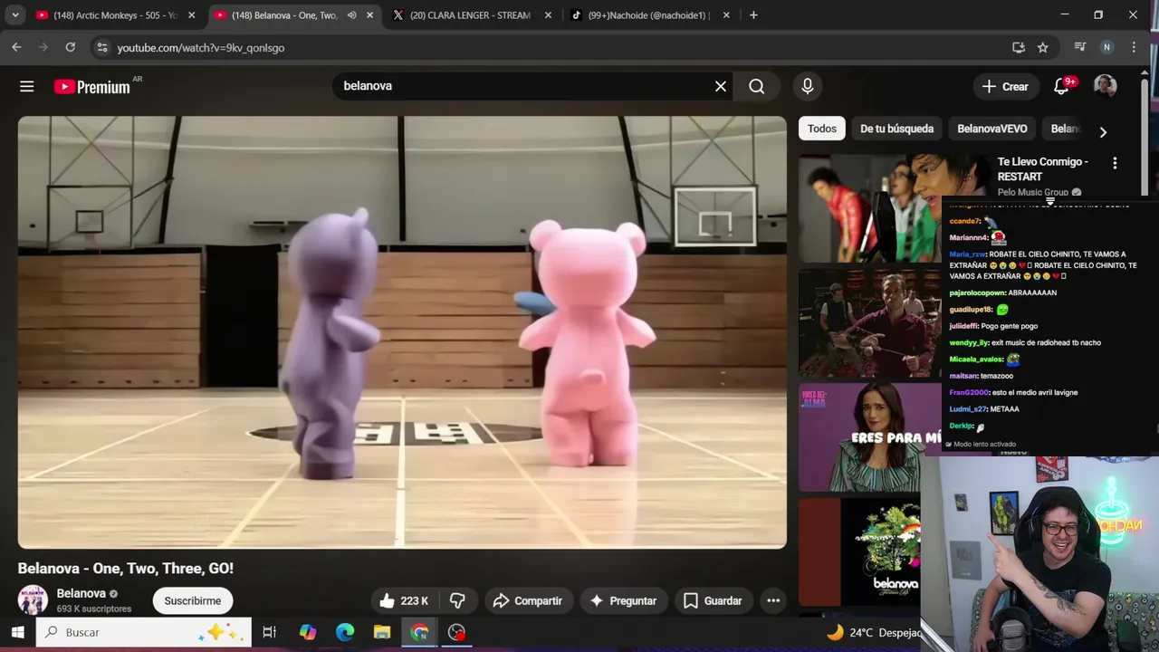The height and width of the screenshot is (652, 1159).
Task: Click the main video player
Action: point(402,331)
